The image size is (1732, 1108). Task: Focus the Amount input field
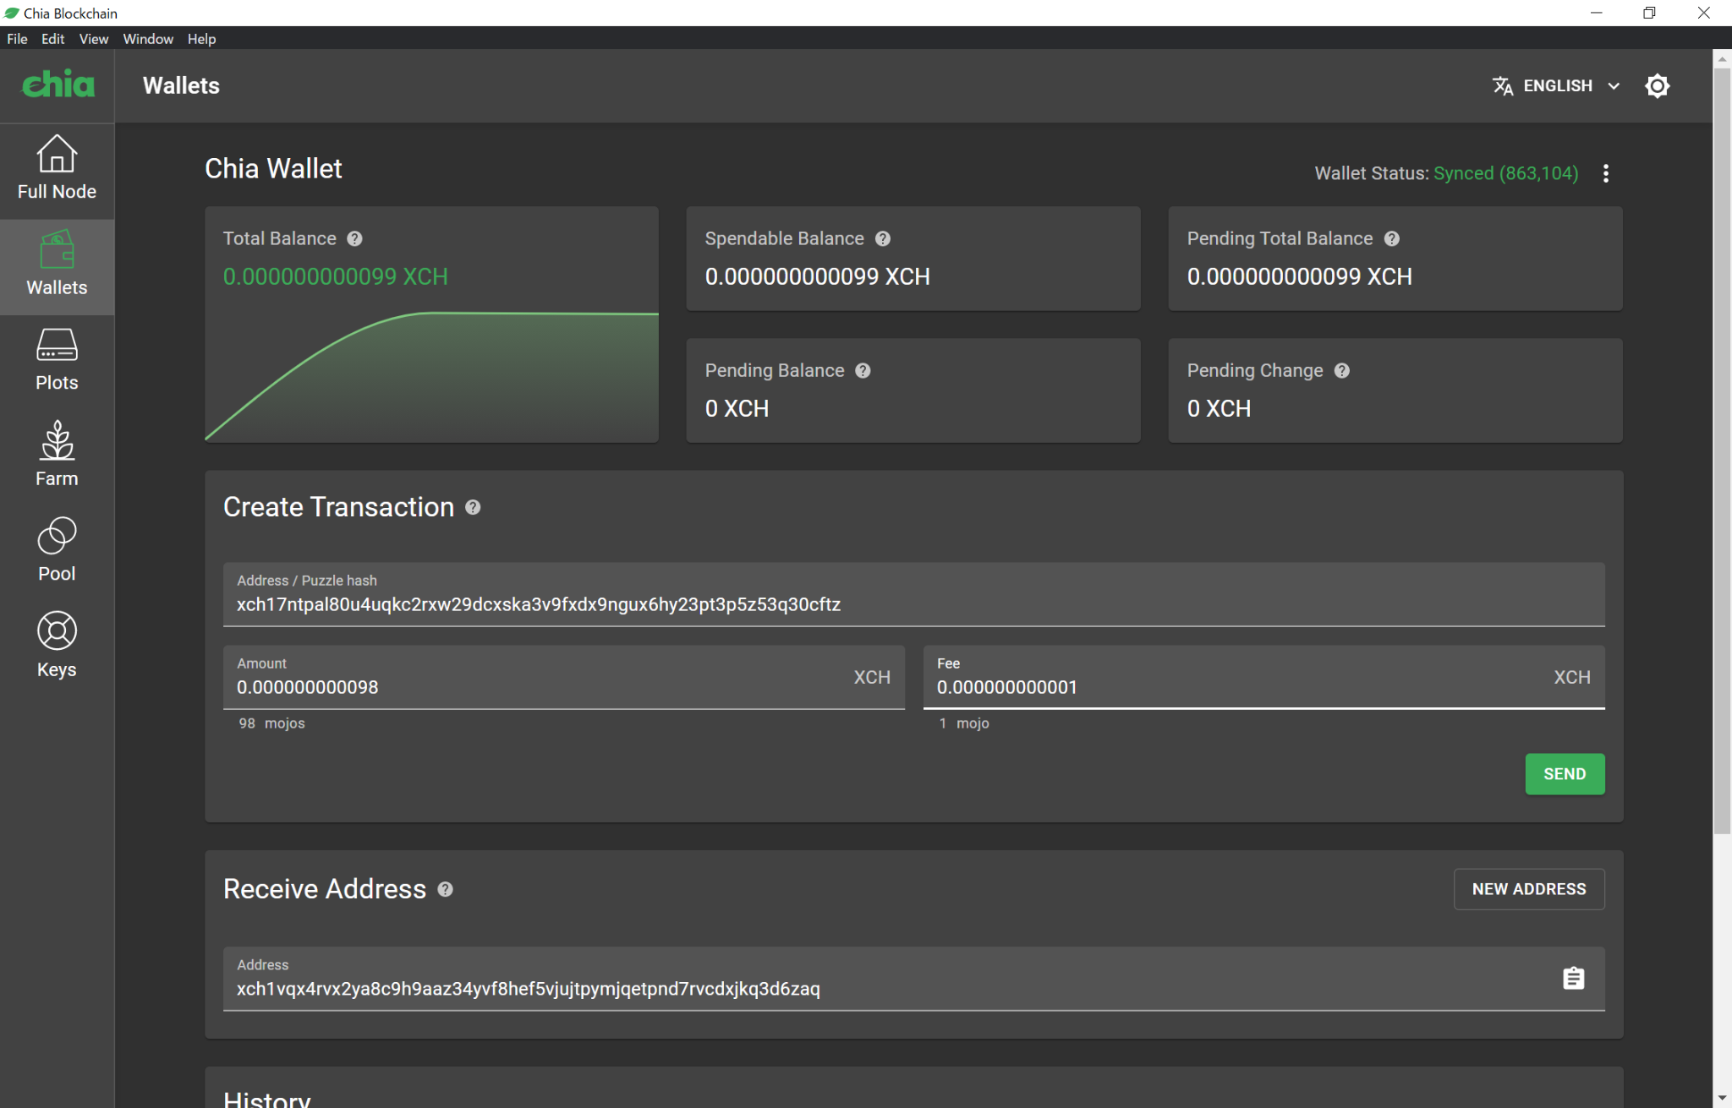click(x=563, y=678)
